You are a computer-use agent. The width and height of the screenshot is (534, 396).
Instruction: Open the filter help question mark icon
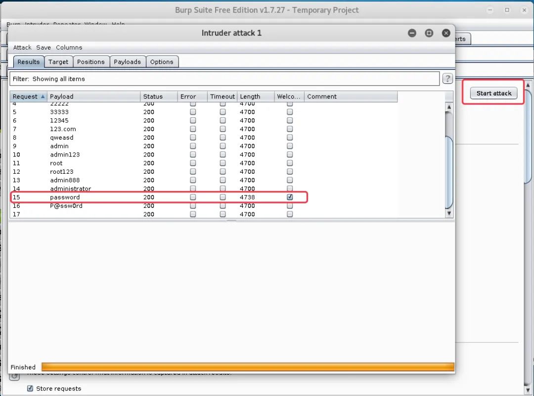pyautogui.click(x=447, y=79)
